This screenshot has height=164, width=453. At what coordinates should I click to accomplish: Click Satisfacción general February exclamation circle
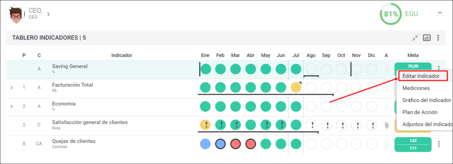220,125
